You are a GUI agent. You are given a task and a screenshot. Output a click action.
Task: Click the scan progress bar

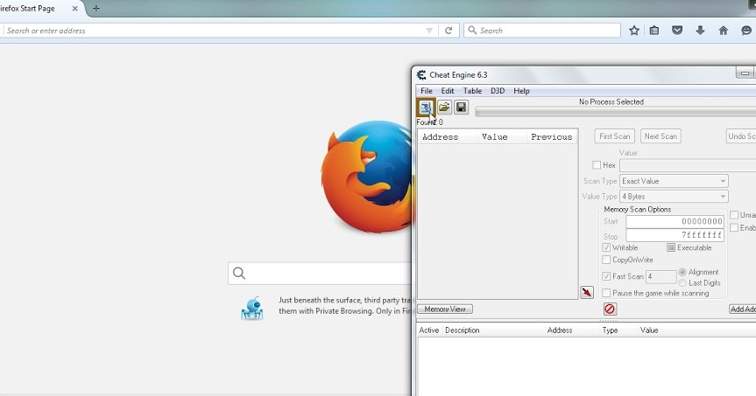pyautogui.click(x=615, y=112)
